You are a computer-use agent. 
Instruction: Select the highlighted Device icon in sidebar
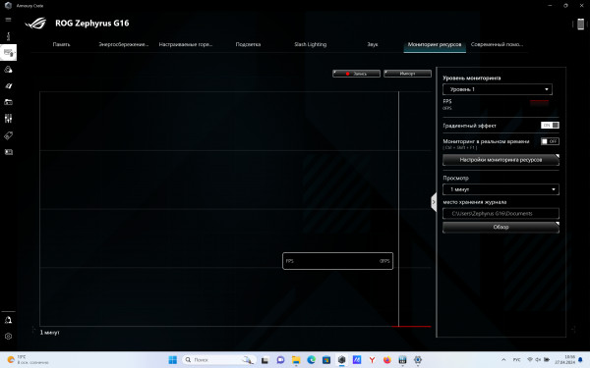pyautogui.click(x=8, y=53)
